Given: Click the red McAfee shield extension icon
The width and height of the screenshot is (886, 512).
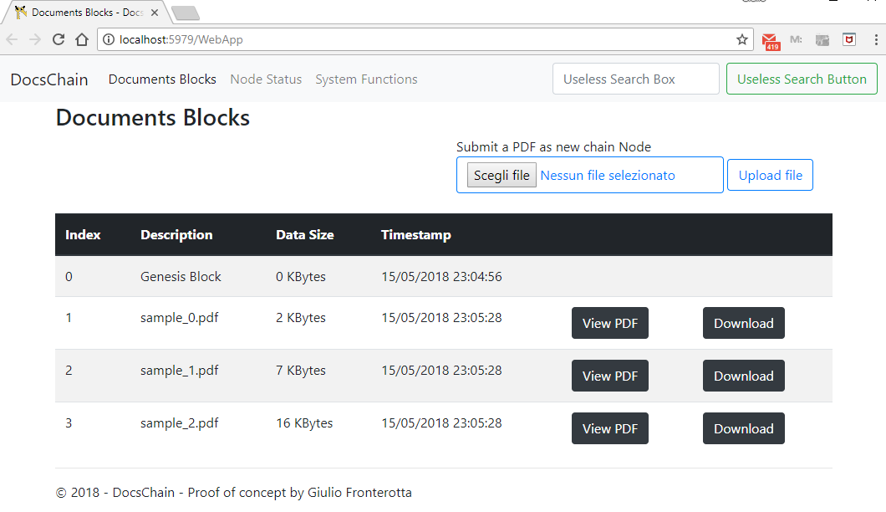Looking at the screenshot, I should (848, 39).
